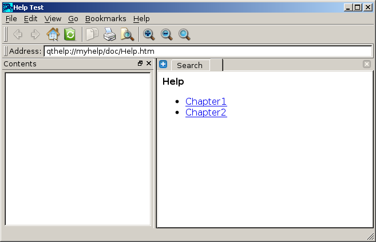Open the Bookmarks menu
The width and height of the screenshot is (376, 242).
click(105, 19)
